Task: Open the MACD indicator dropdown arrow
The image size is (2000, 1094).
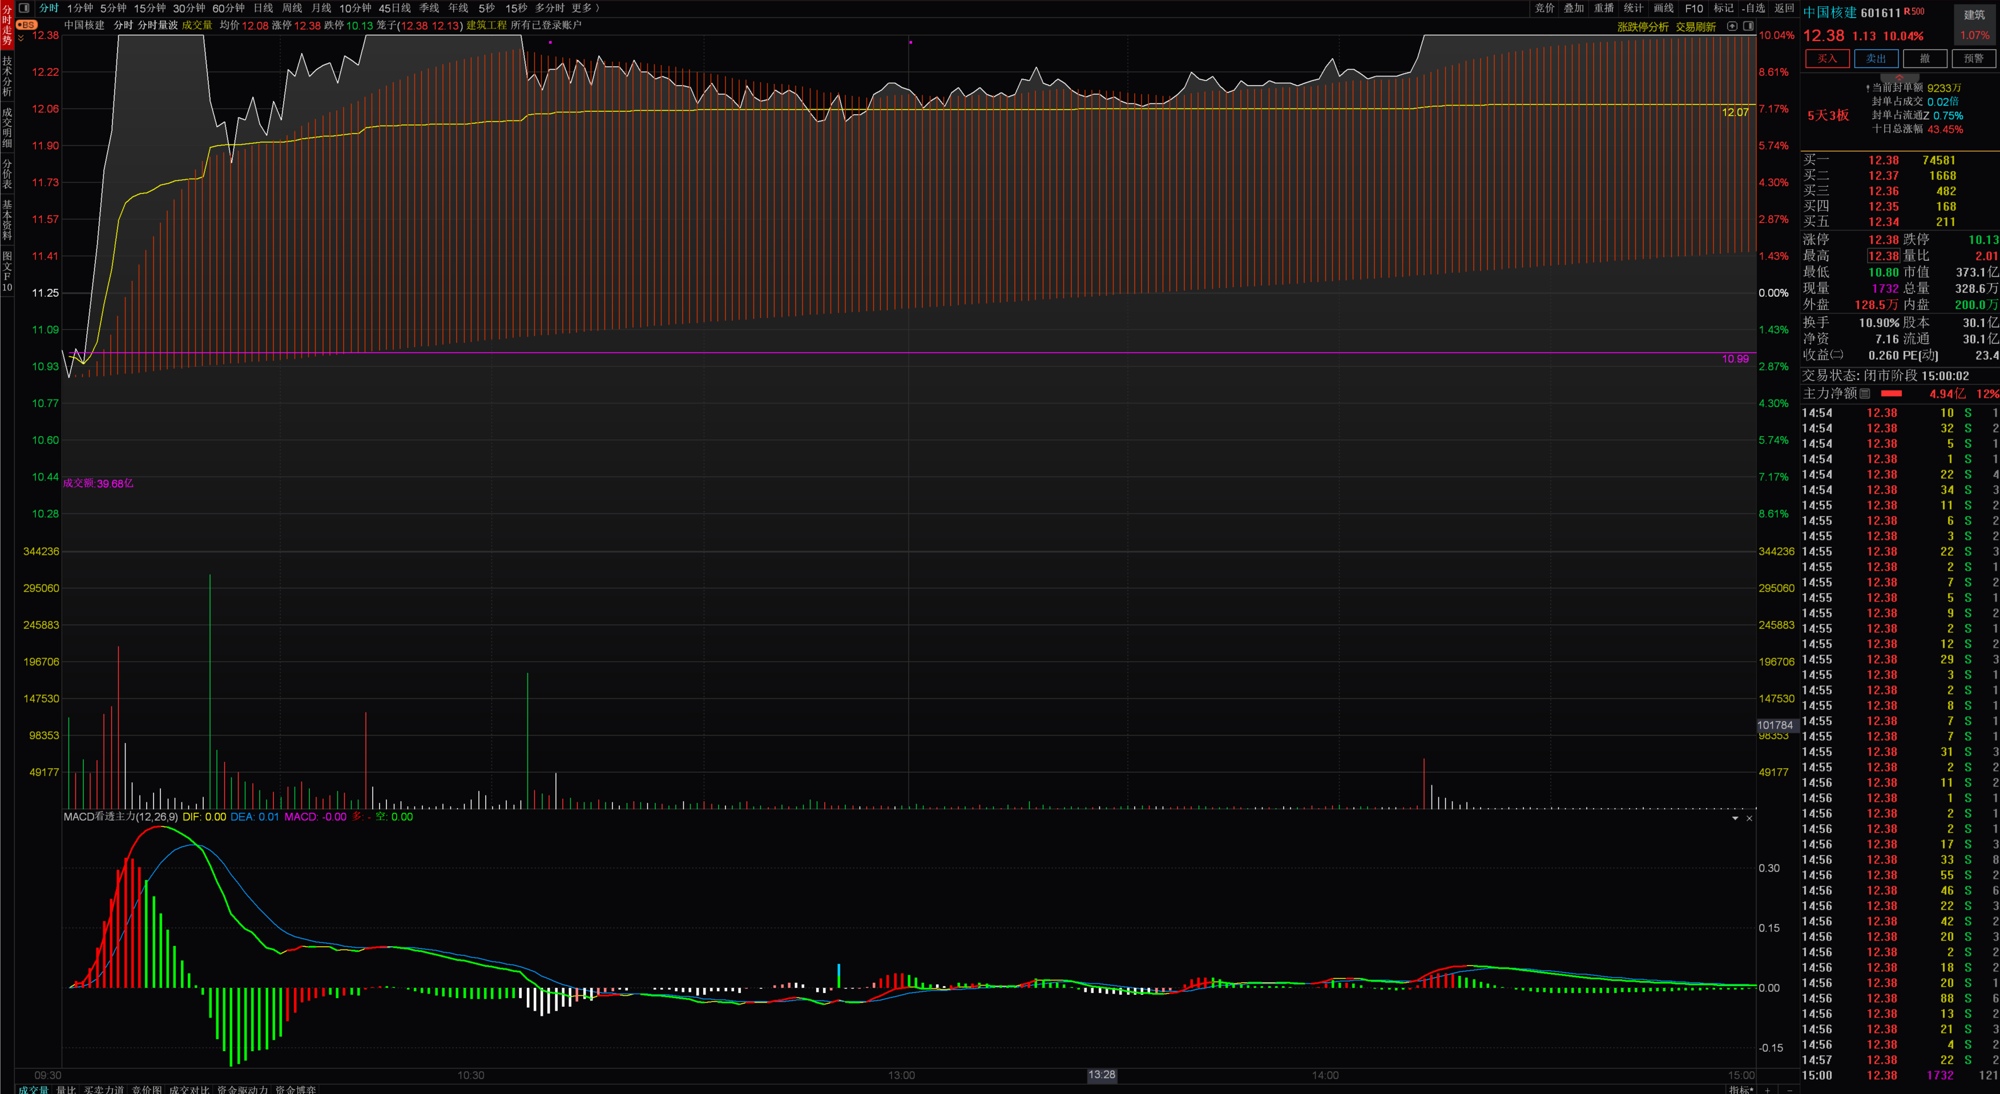Action: 1735,818
